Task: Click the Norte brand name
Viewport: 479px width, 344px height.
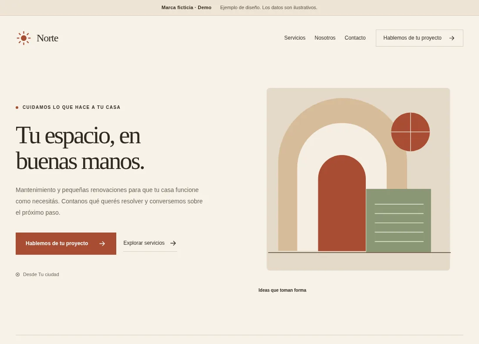Action: tap(47, 38)
